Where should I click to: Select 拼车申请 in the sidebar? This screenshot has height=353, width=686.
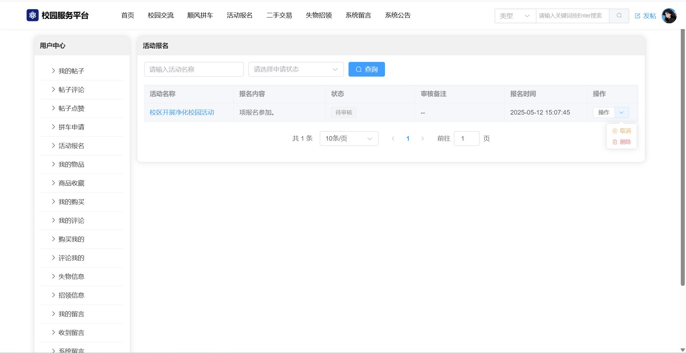pos(71,127)
